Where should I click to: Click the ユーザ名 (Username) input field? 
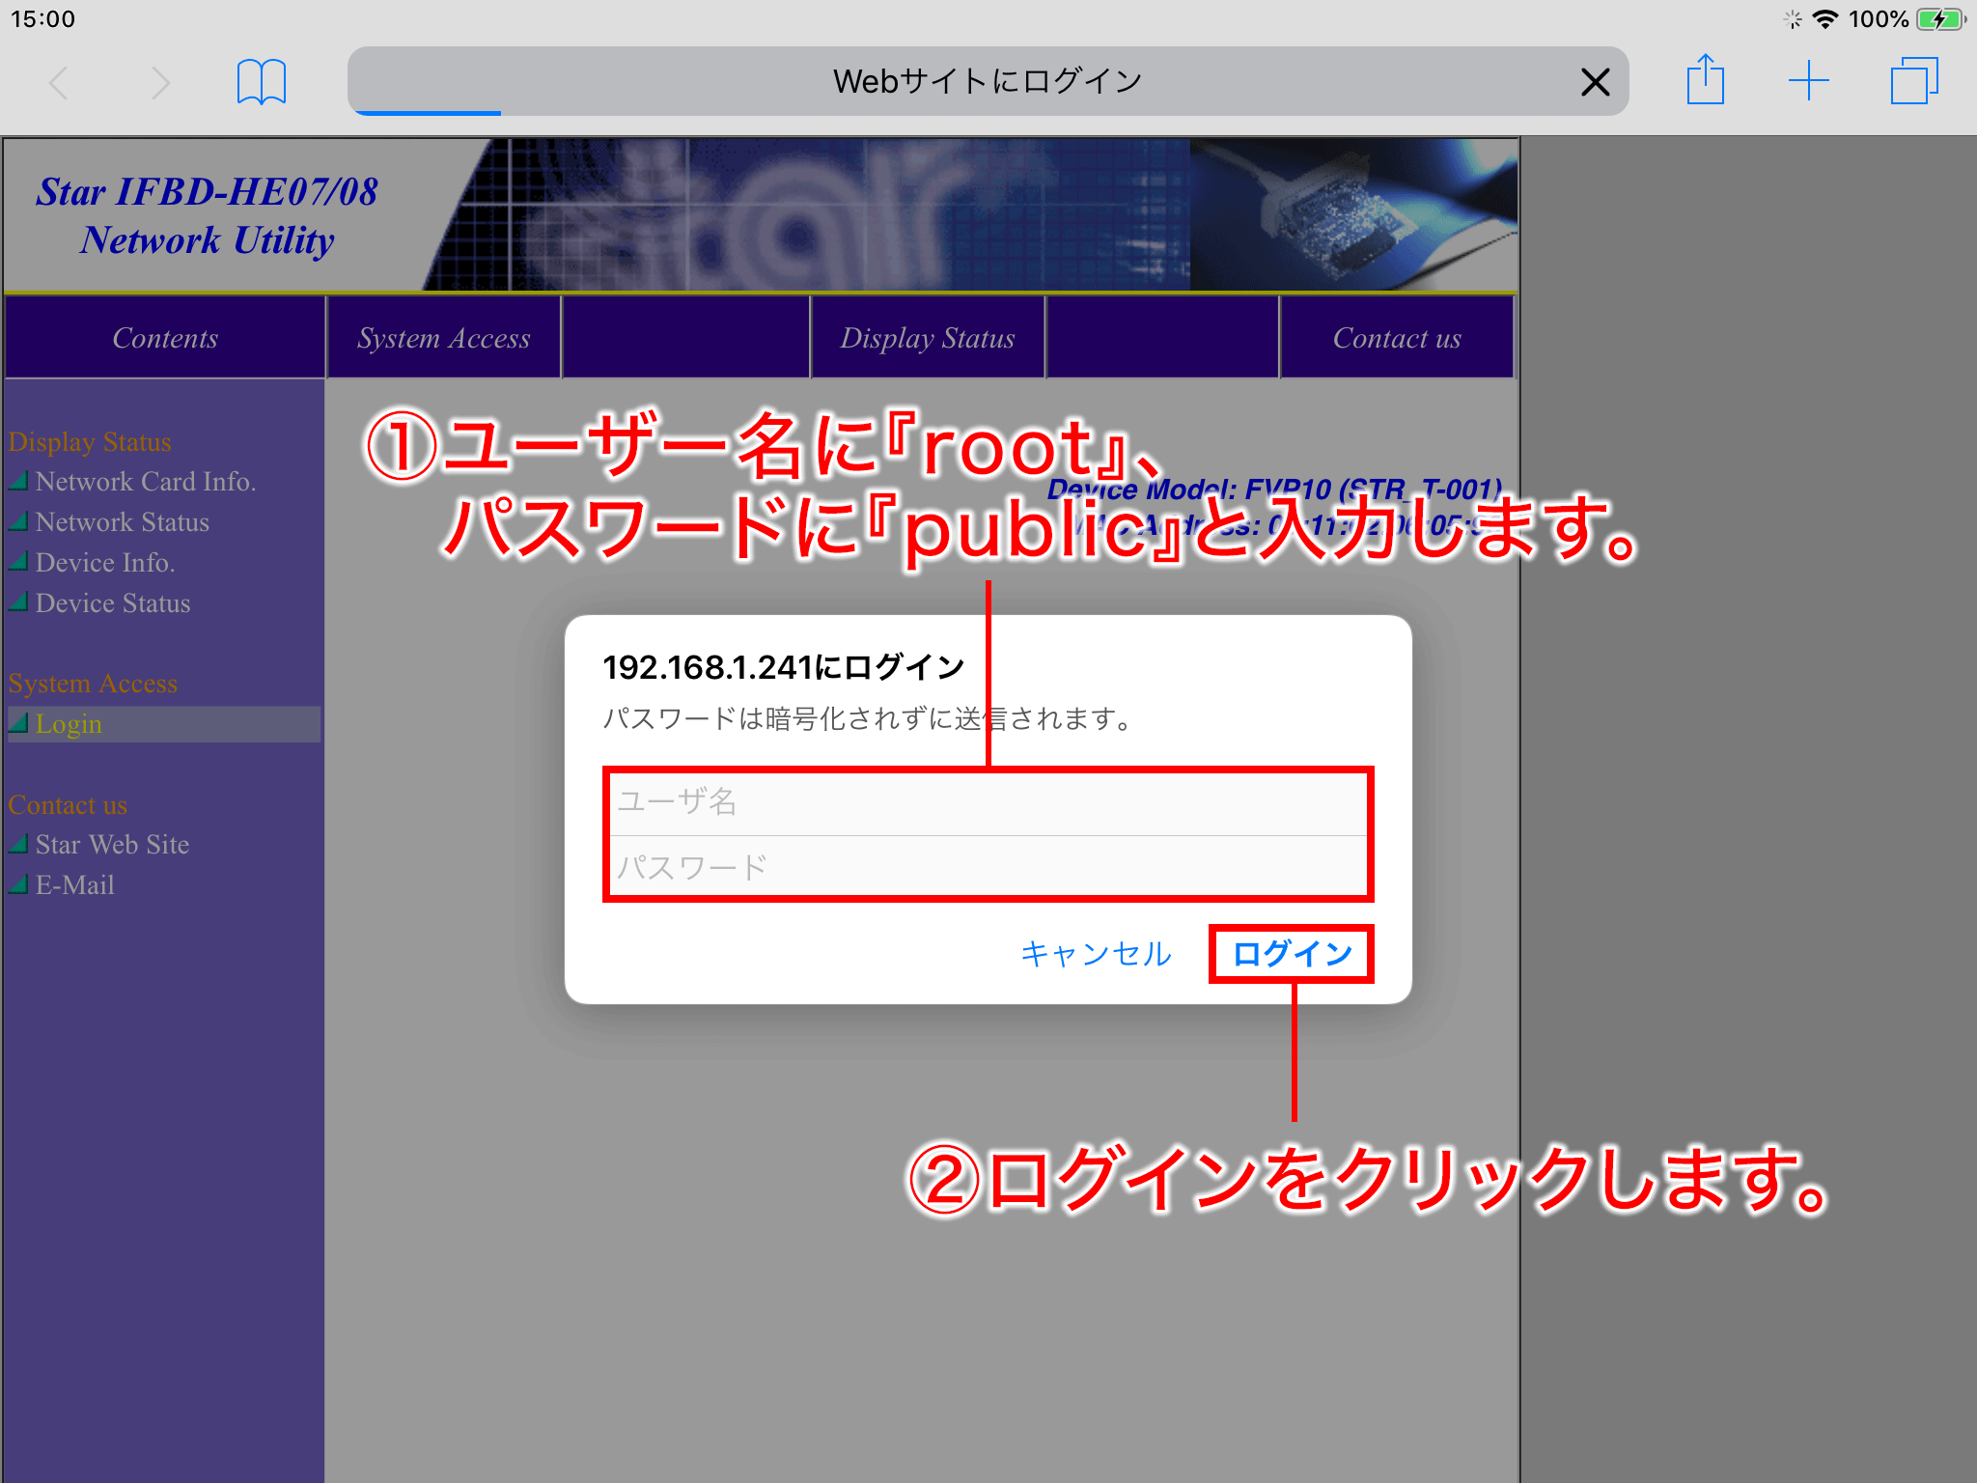point(988,802)
